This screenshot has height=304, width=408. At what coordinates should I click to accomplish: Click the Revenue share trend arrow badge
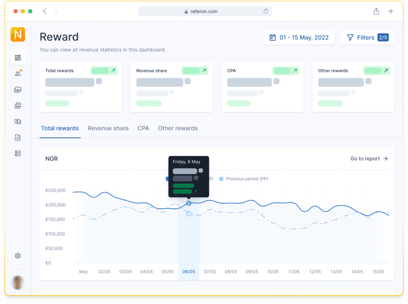195,71
